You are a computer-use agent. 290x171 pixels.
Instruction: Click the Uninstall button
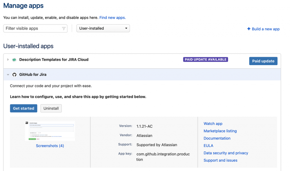(x=51, y=108)
